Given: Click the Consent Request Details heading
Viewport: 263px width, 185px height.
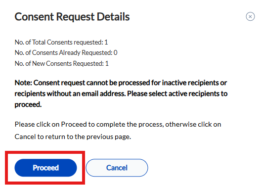Looking at the screenshot, I should (72, 17).
